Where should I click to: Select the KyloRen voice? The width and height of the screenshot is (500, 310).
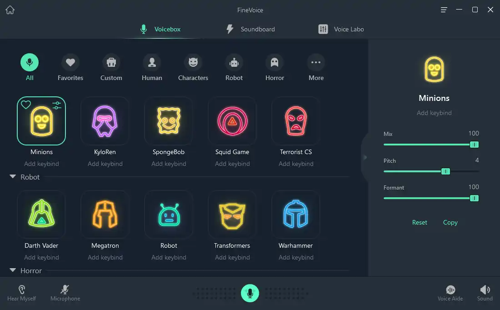tap(105, 121)
